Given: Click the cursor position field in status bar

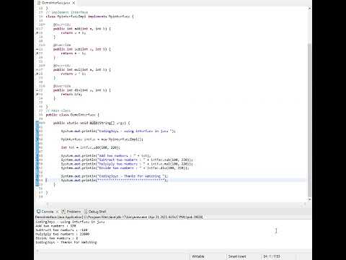Looking at the screenshot, I should pos(272,256).
